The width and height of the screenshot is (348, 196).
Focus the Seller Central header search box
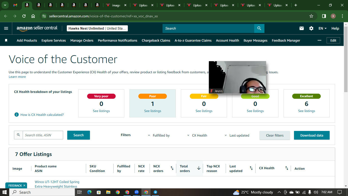coord(208,28)
